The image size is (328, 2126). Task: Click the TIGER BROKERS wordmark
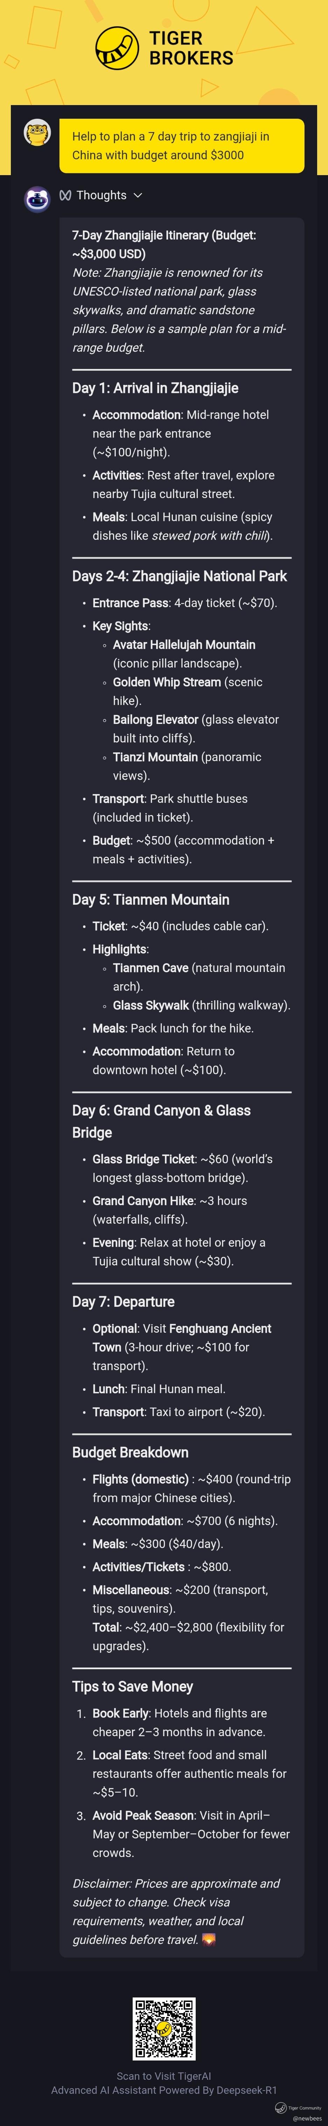point(190,48)
